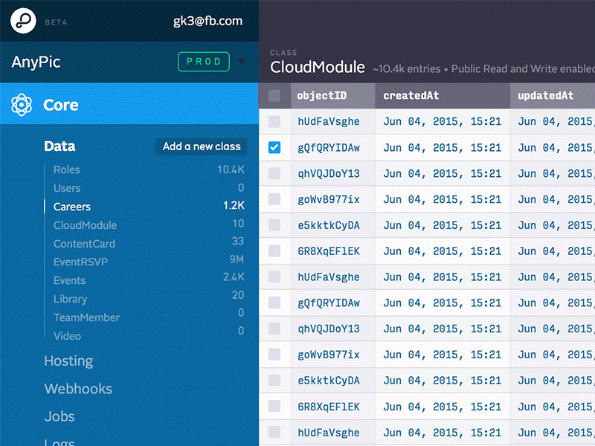Select the Roles class

[67, 169]
